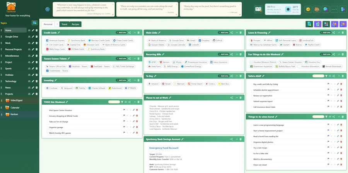Check off Grocery shopping at Whole Foods
Viewport: 348px width, 173px height.
47,116
